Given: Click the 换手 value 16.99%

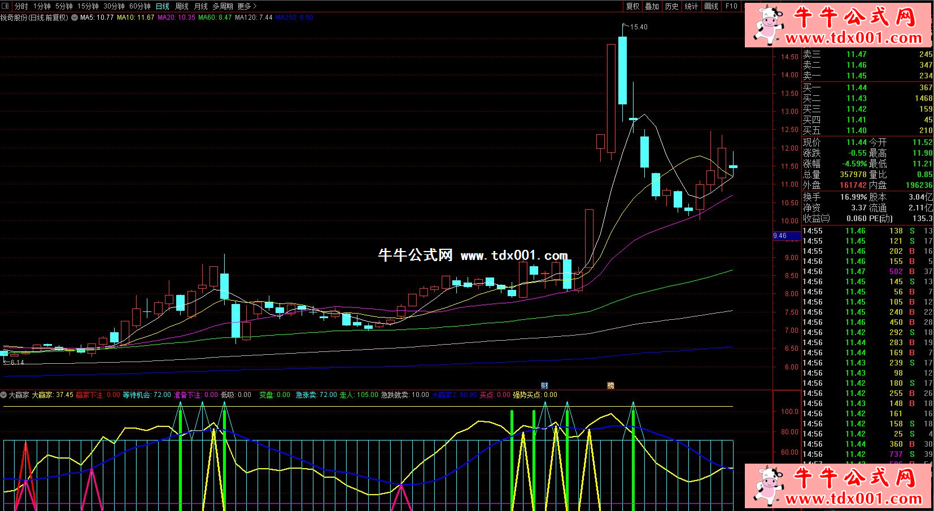Looking at the screenshot, I should pyautogui.click(x=853, y=197).
